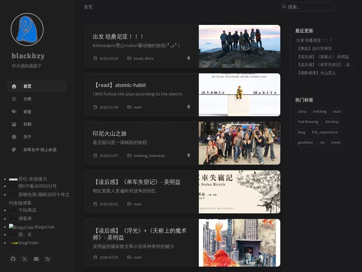Open travel, Africa category on first card
This screenshot has height=272, width=362.
coord(143,58)
